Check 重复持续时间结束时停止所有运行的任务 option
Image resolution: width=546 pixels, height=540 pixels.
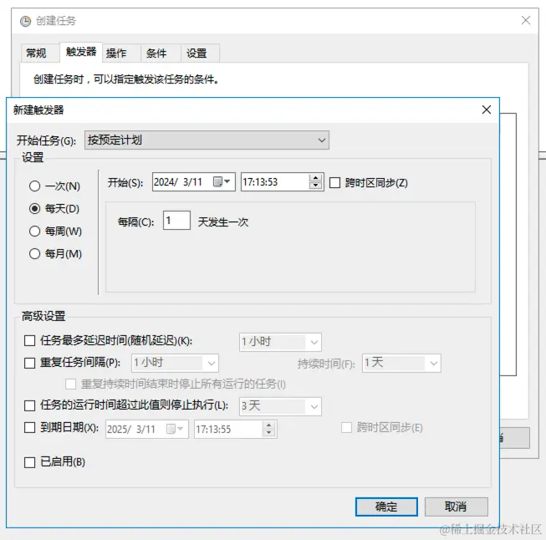tap(71, 384)
